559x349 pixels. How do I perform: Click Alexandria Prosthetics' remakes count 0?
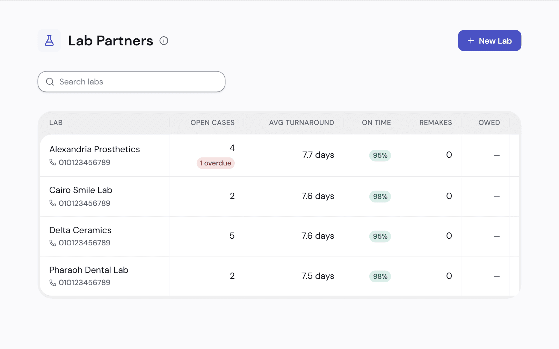tap(449, 155)
